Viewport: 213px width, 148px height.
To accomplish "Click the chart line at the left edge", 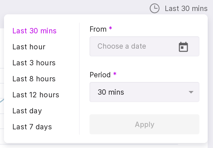I will coord(2,100).
